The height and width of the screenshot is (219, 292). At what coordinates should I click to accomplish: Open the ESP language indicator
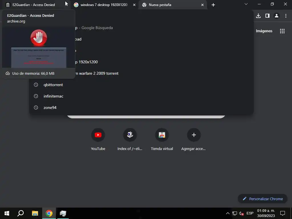tap(250, 213)
